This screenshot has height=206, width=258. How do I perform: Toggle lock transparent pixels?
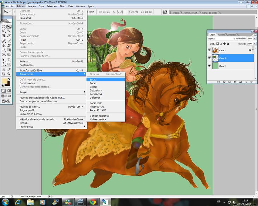[x=218, y=44]
